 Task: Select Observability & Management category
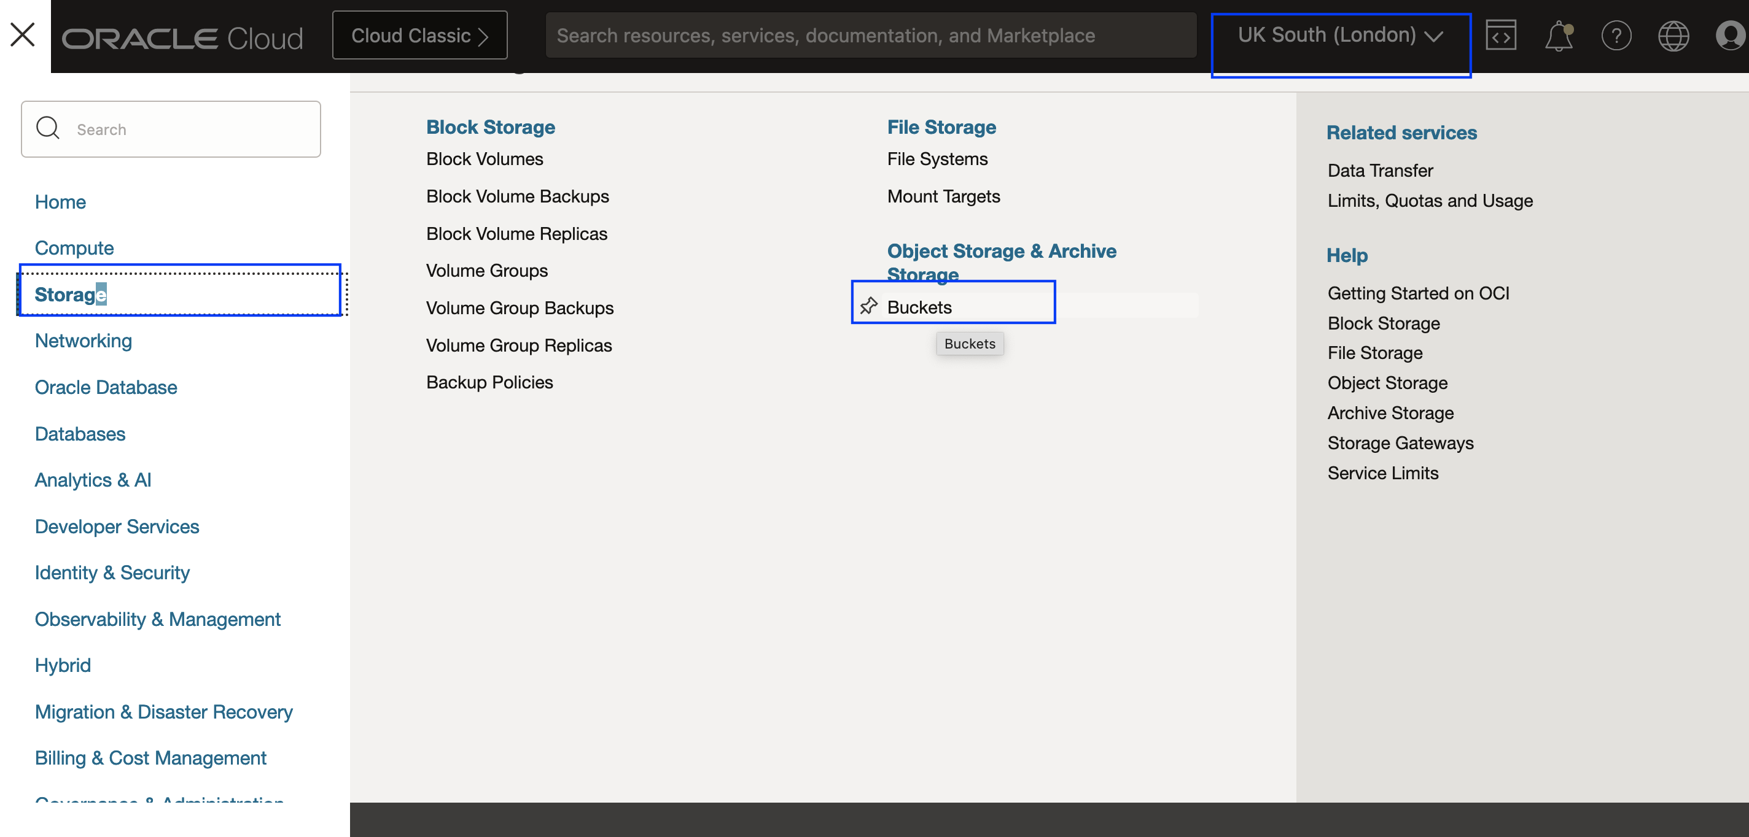[157, 620]
